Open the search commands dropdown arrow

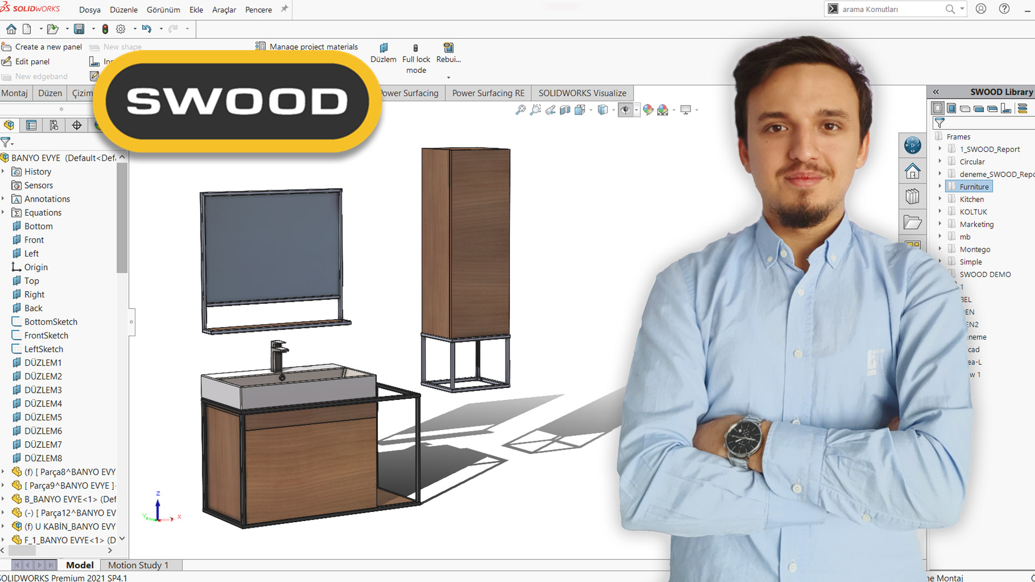click(x=962, y=9)
